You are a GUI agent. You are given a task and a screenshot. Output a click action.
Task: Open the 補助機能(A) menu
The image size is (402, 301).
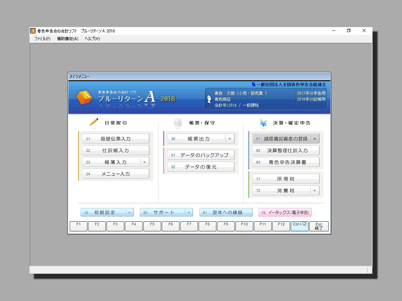click(x=67, y=39)
